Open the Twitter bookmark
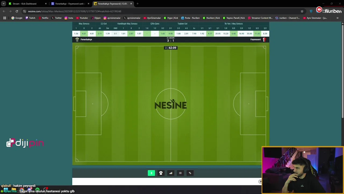 pos(56,18)
